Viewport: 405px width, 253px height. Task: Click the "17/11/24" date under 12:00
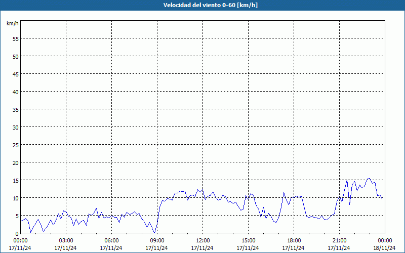coord(202,248)
